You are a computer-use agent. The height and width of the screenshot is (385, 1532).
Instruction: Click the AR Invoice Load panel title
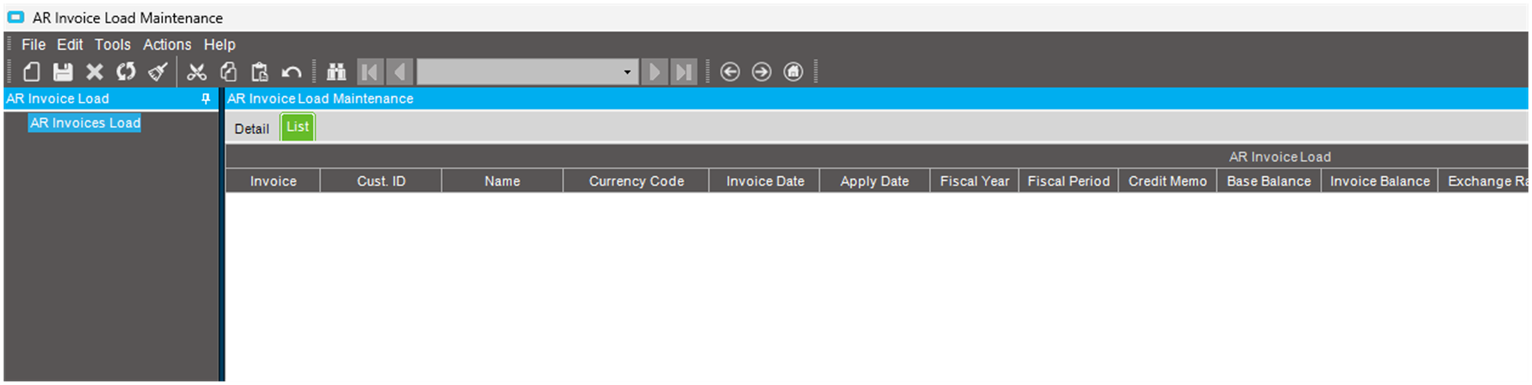(58, 99)
